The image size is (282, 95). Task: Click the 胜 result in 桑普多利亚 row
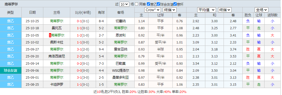click(x=248, y=77)
